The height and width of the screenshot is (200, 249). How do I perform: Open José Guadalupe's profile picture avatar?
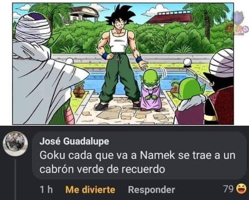tap(16, 143)
